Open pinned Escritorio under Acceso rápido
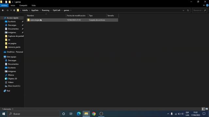 (x=12, y=21)
